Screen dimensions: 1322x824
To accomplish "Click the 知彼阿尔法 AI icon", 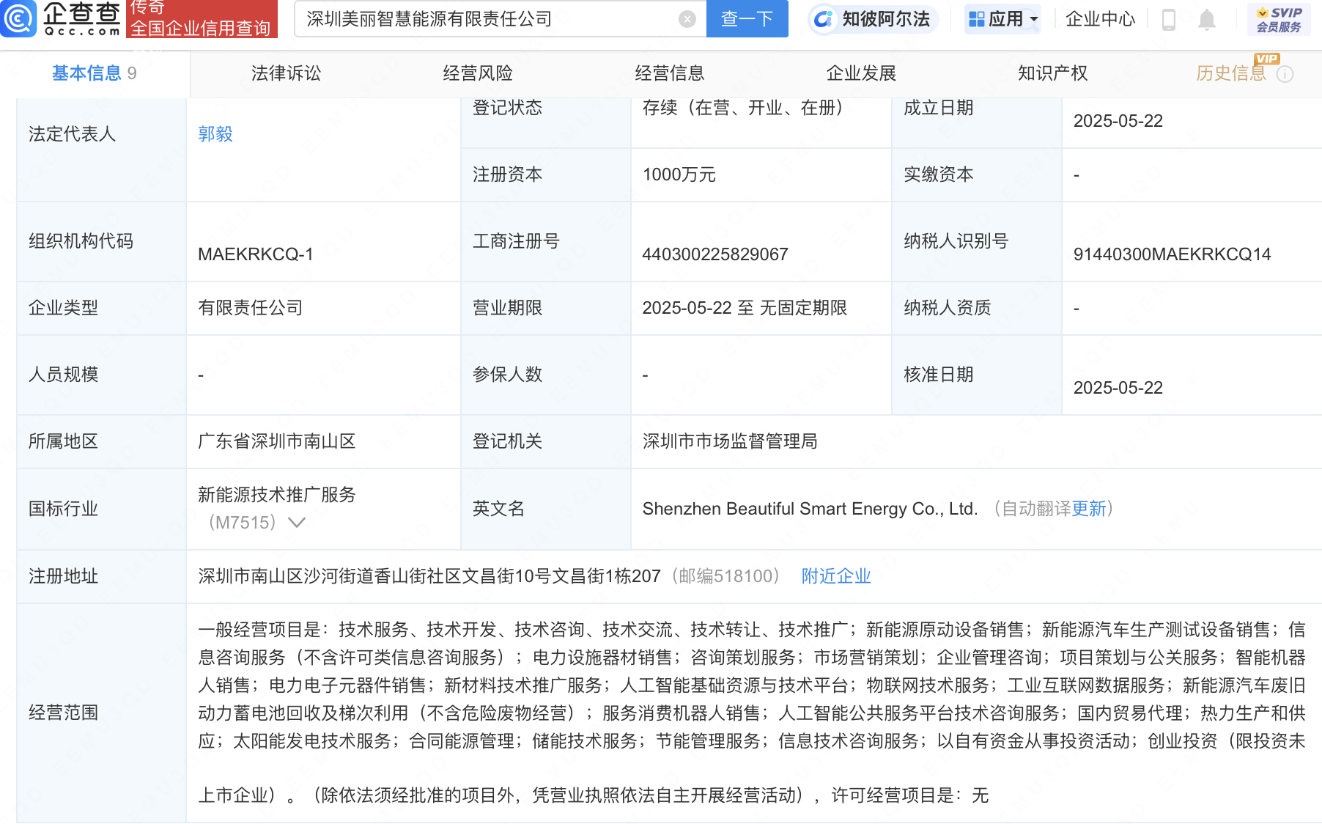I will tap(823, 19).
